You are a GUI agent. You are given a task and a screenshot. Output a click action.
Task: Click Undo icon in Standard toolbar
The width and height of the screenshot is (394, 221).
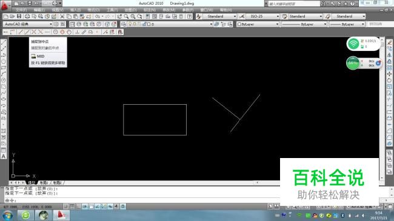coord(97,16)
